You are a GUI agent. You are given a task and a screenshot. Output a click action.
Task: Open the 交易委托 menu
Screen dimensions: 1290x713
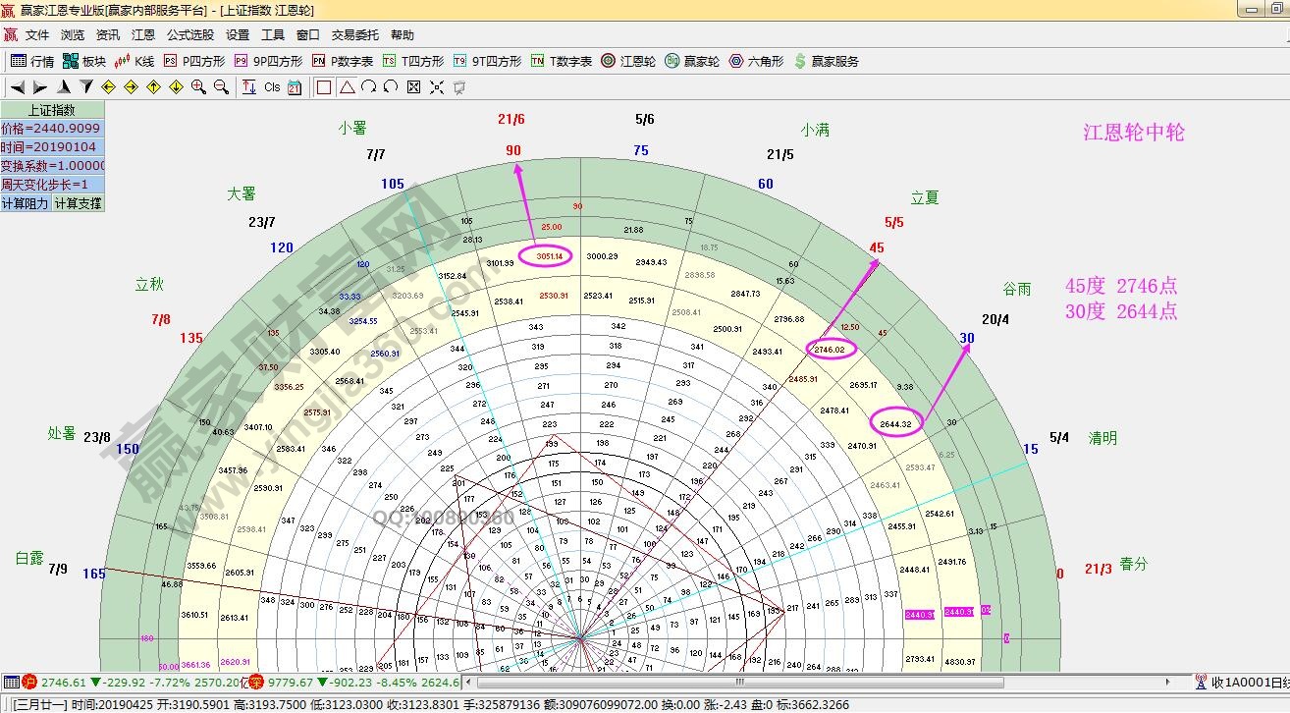(x=354, y=34)
